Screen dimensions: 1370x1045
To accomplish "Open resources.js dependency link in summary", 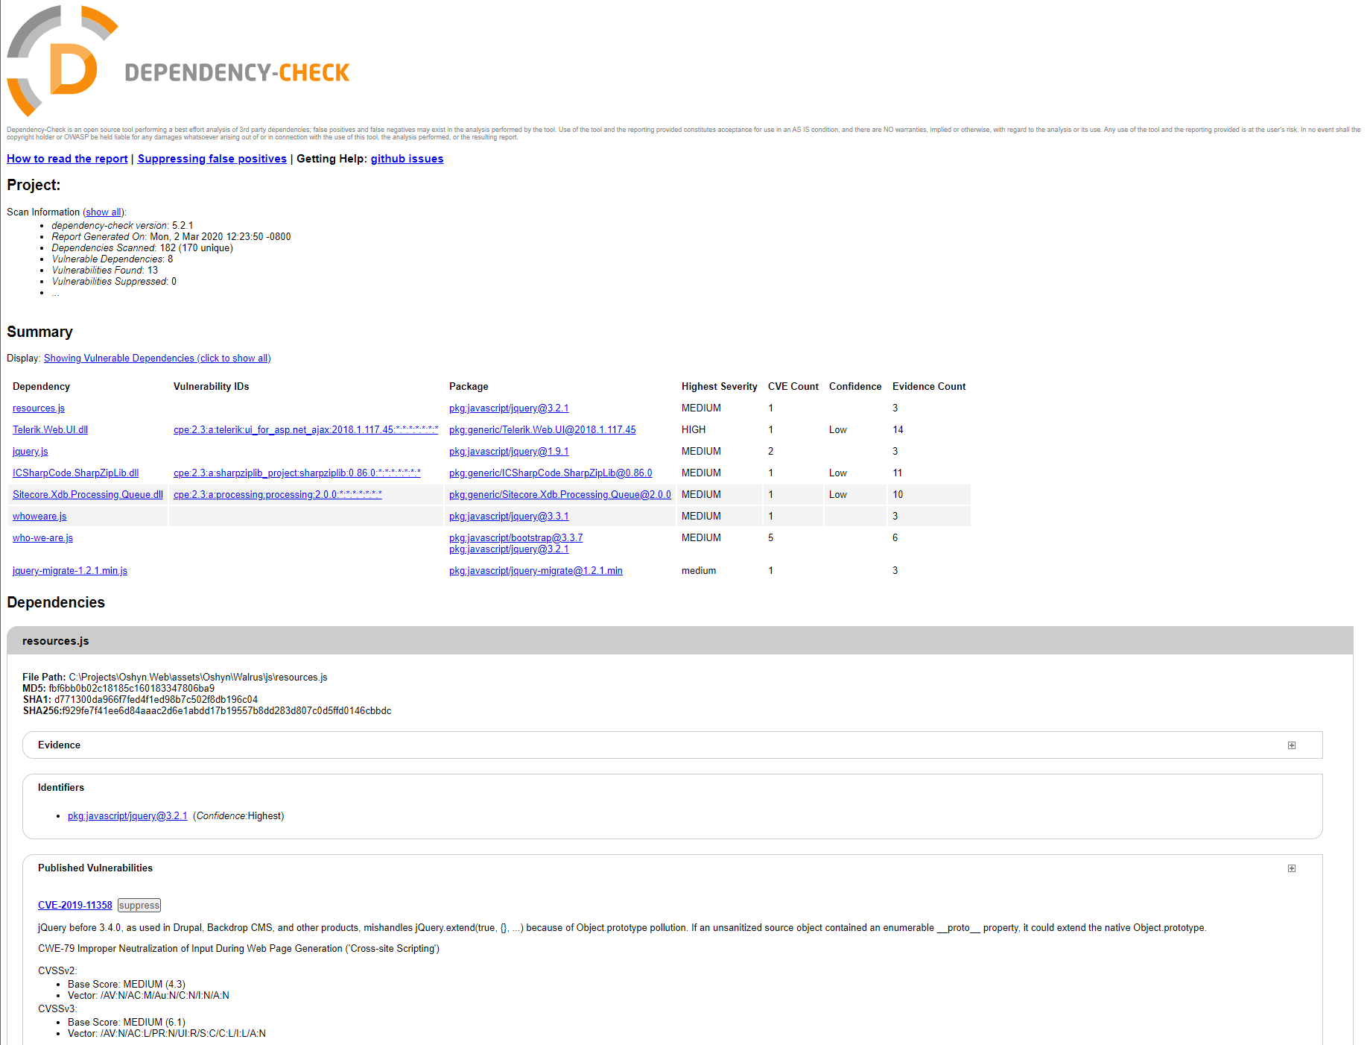I will click(39, 408).
